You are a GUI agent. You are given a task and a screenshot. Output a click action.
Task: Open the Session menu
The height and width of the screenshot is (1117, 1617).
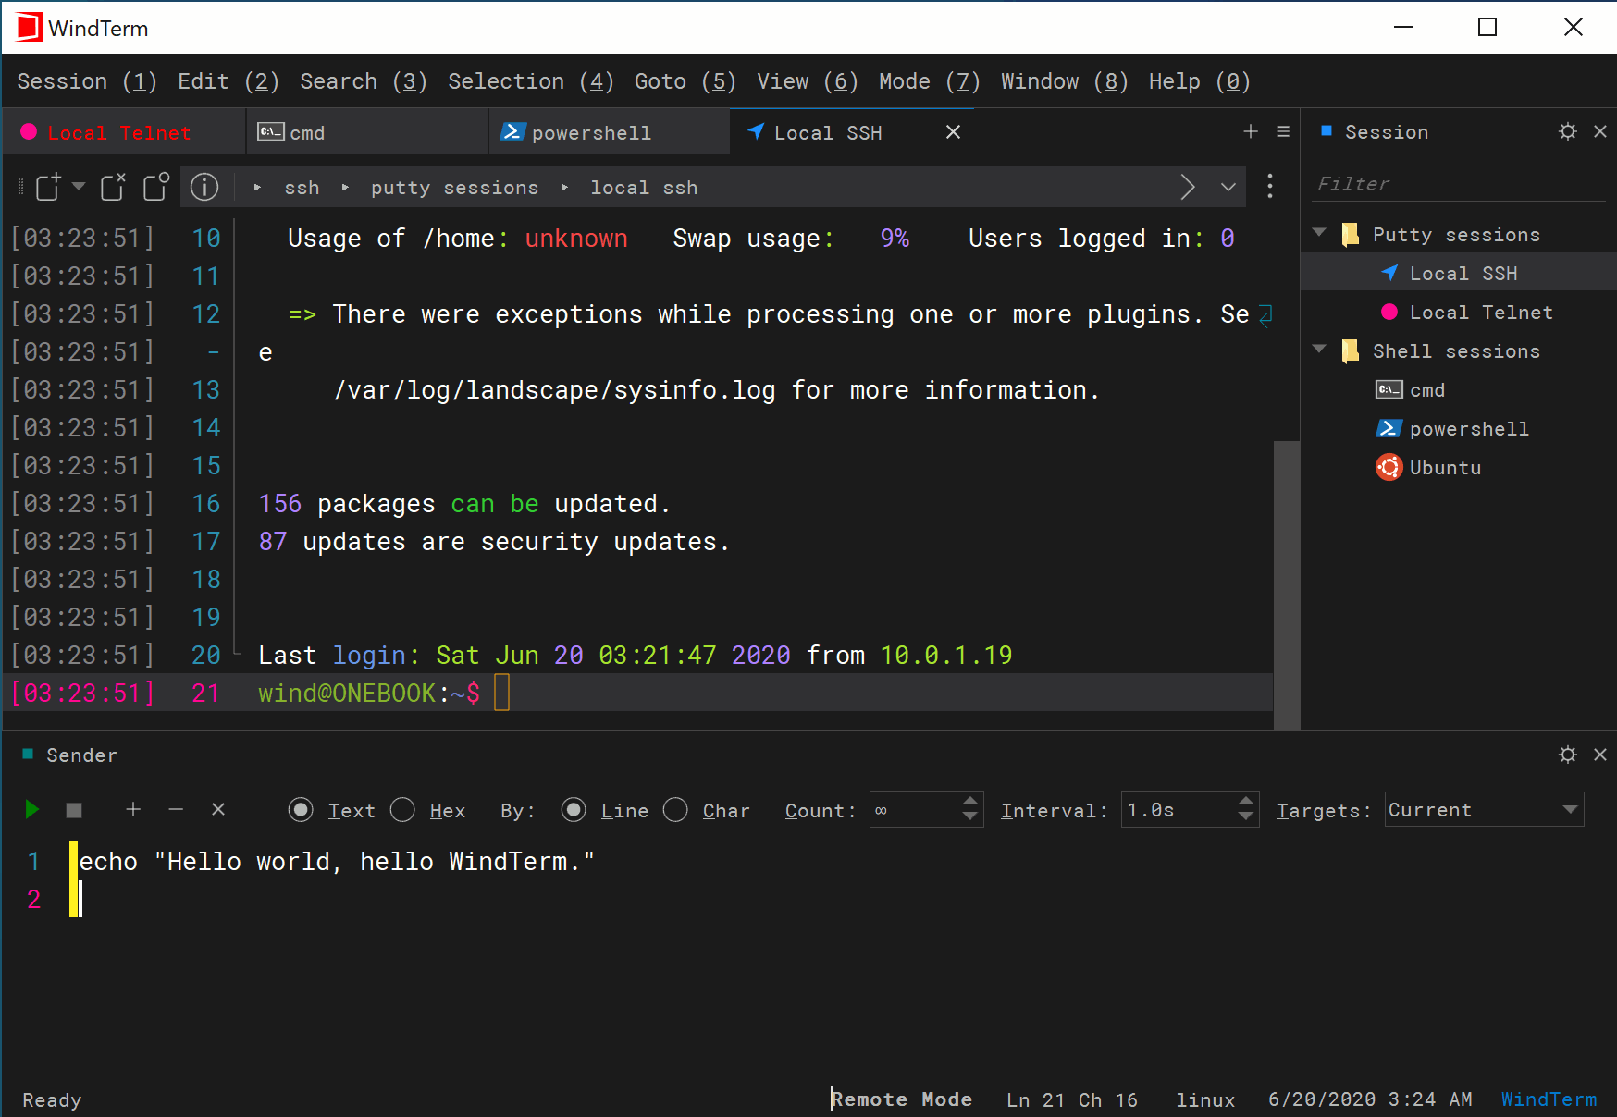87,81
